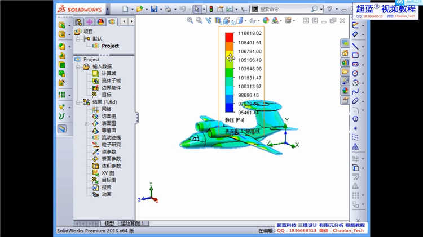The height and width of the screenshot is (237, 423).
Task: Expand the 表面图 tree node
Action: (x=87, y=124)
